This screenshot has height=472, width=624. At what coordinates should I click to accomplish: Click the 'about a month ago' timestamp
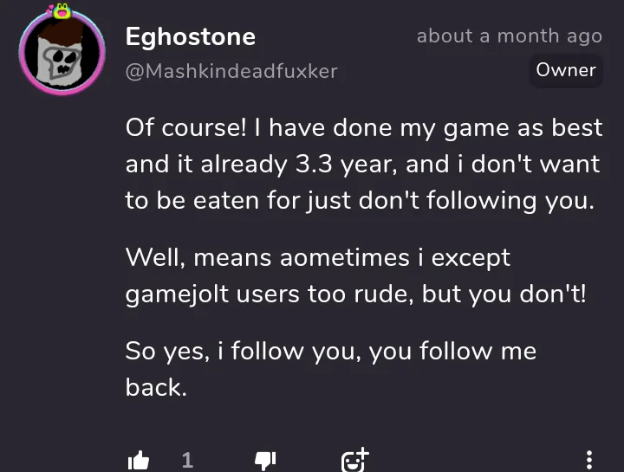[509, 36]
